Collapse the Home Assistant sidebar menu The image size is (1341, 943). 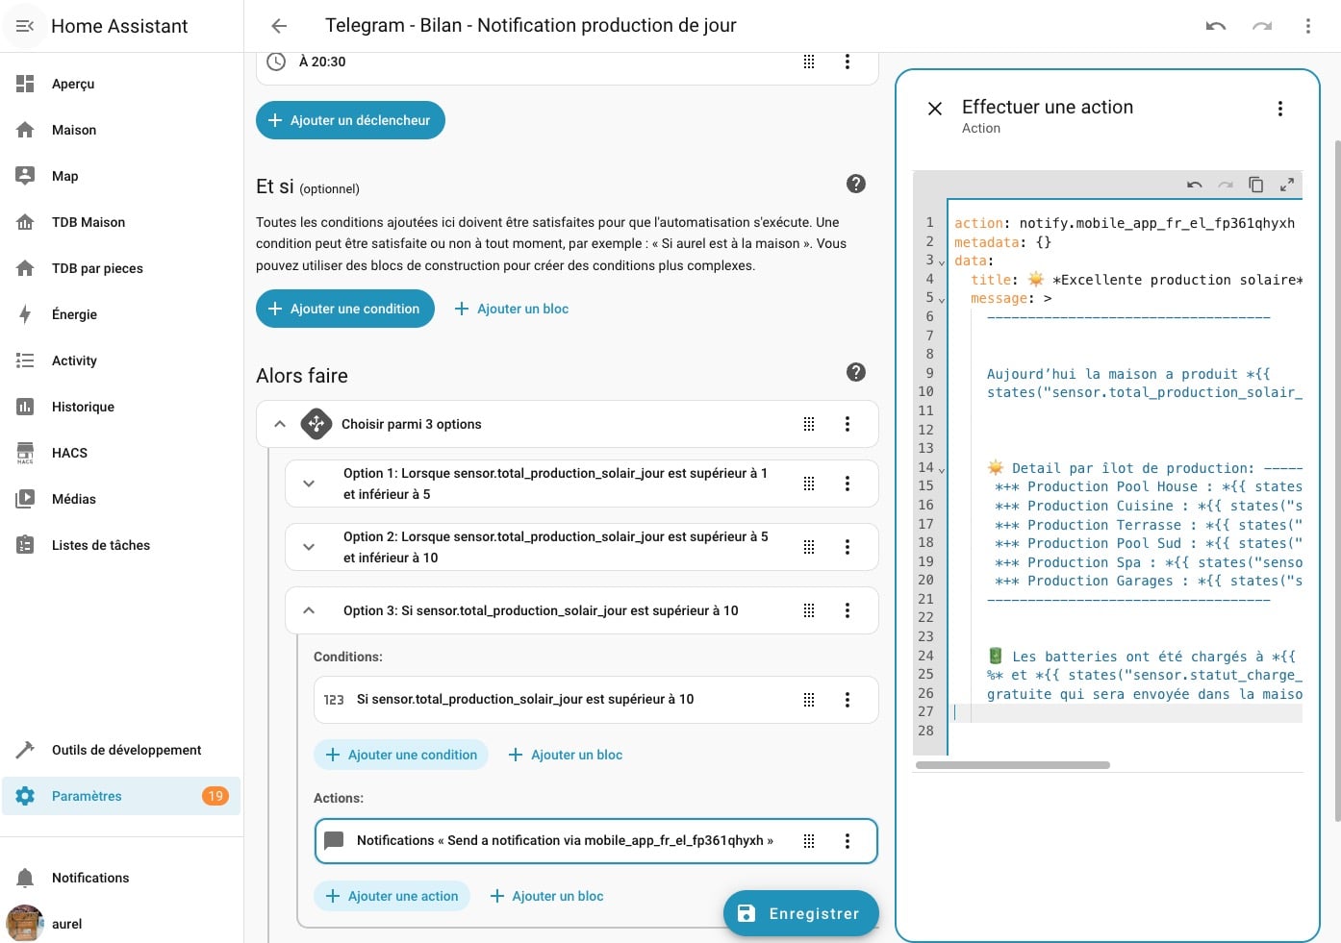point(25,26)
